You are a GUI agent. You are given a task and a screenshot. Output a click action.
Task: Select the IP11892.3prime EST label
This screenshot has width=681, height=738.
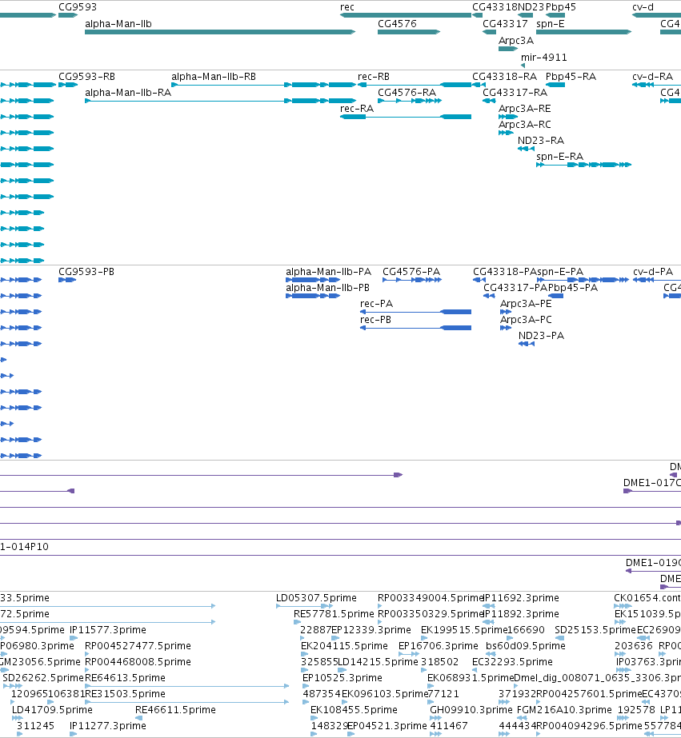pos(521,614)
